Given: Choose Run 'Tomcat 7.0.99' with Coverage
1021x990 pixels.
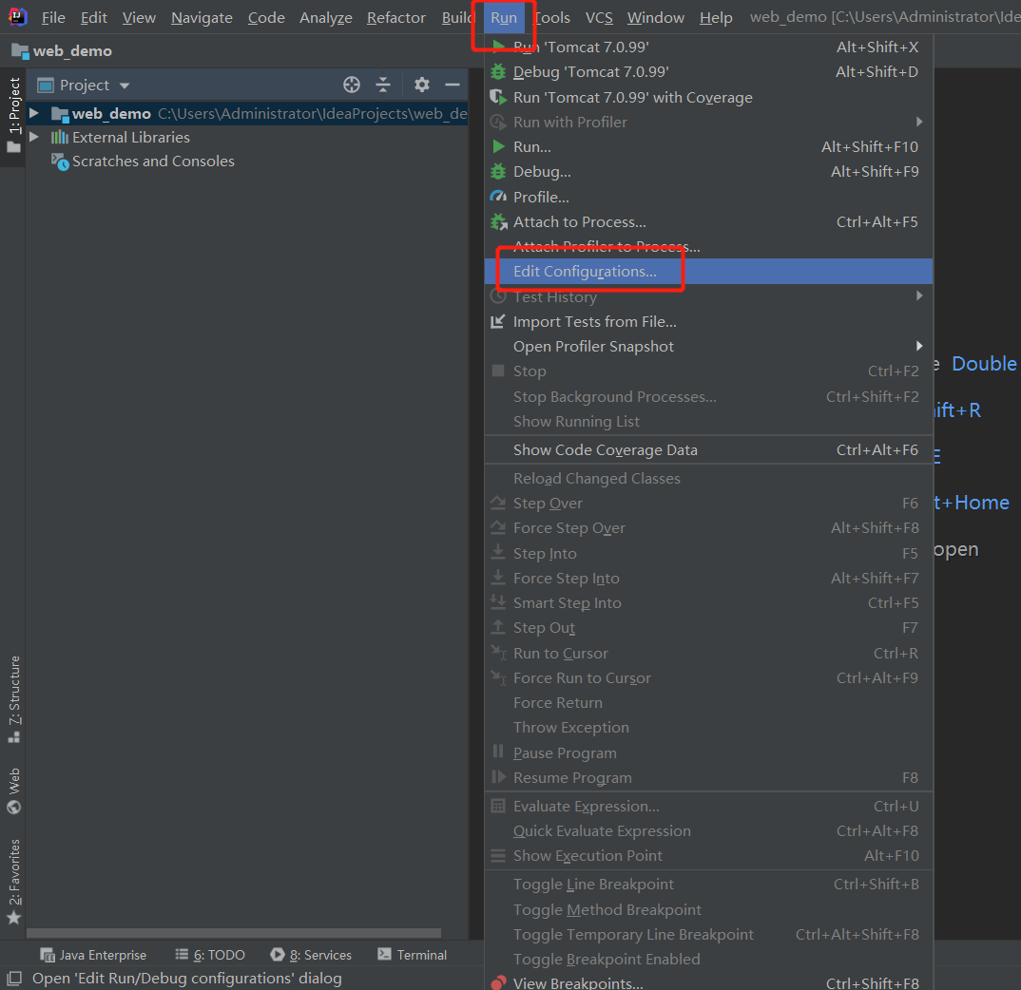Looking at the screenshot, I should pyautogui.click(x=709, y=97).
